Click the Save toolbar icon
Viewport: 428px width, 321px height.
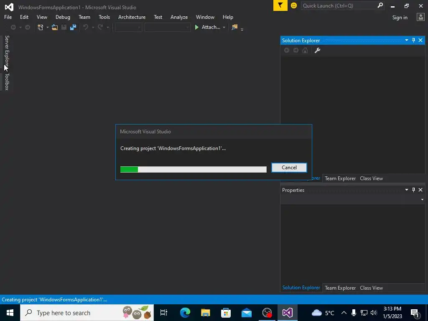point(64,27)
